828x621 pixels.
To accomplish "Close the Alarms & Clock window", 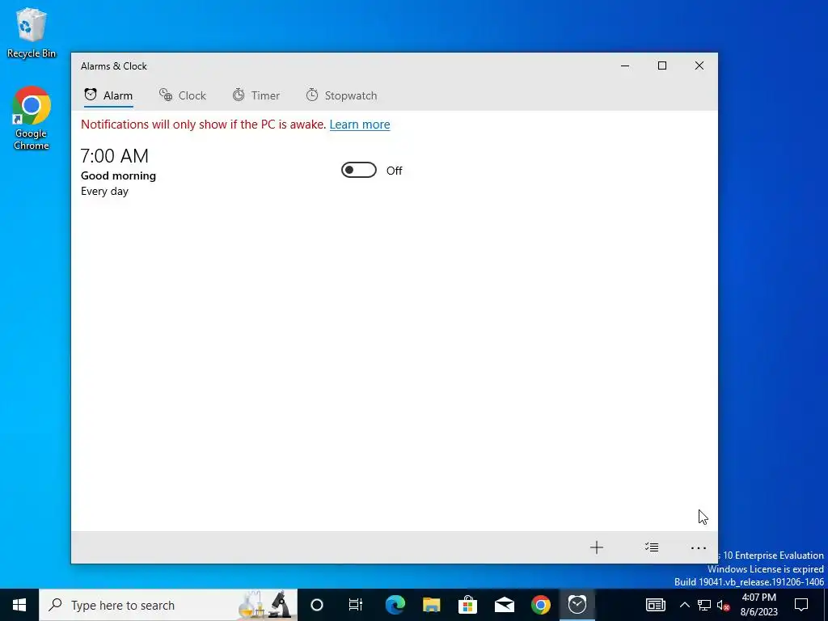I will [699, 66].
